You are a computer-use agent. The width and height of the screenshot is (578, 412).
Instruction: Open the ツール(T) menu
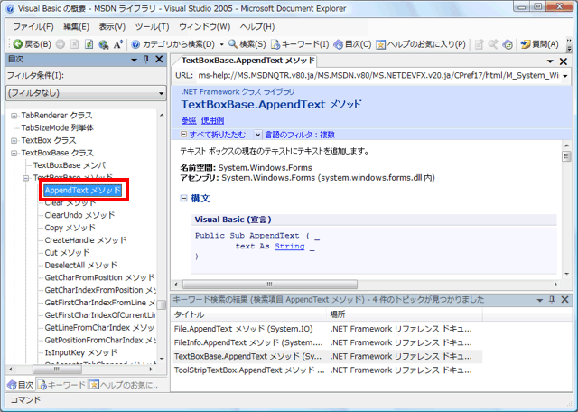[x=152, y=26]
